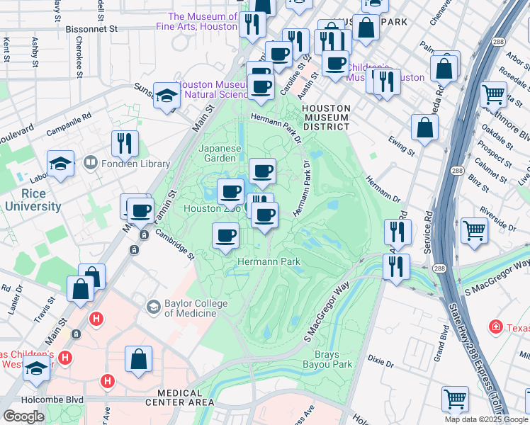Click the Binz St street label
Image resolution: width=530 pixels, height=425 pixels.
tap(478, 183)
